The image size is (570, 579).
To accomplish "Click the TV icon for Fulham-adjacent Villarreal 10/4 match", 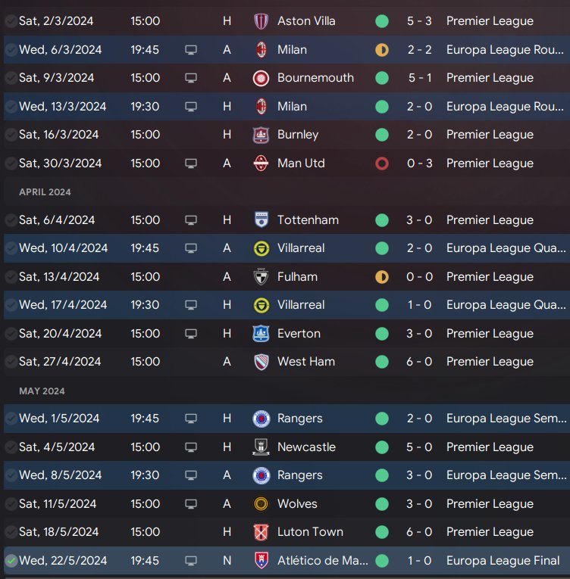I will [x=191, y=248].
